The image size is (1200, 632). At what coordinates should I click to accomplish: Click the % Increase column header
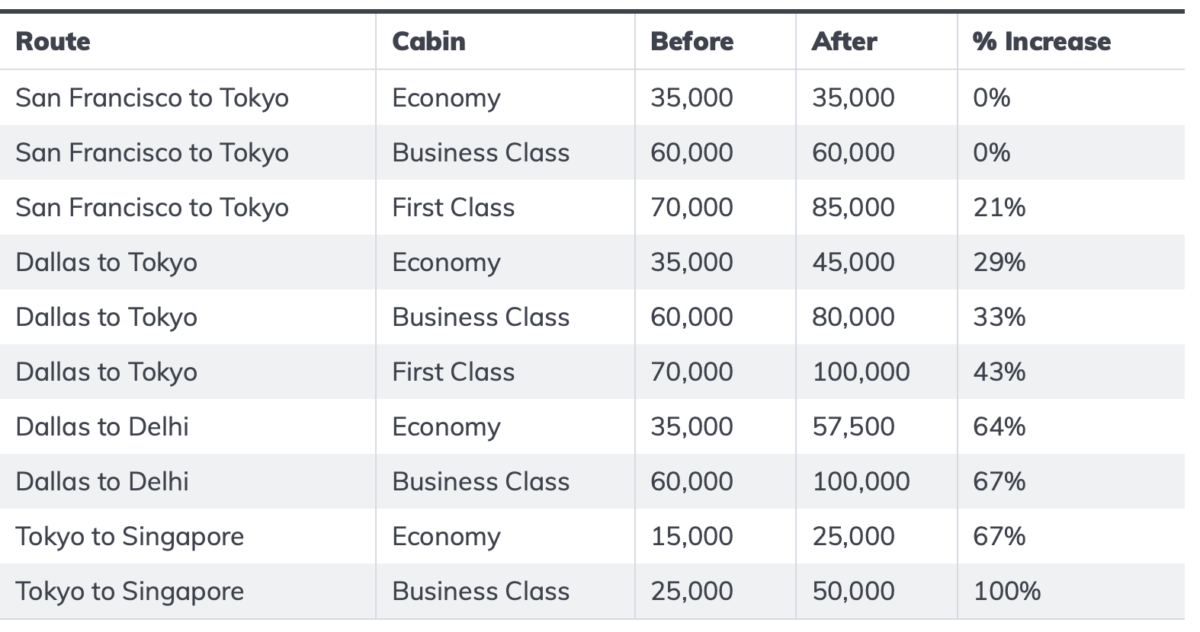[x=1041, y=41]
